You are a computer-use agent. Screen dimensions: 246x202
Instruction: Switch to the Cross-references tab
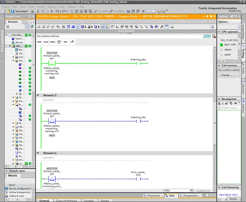(66, 201)
